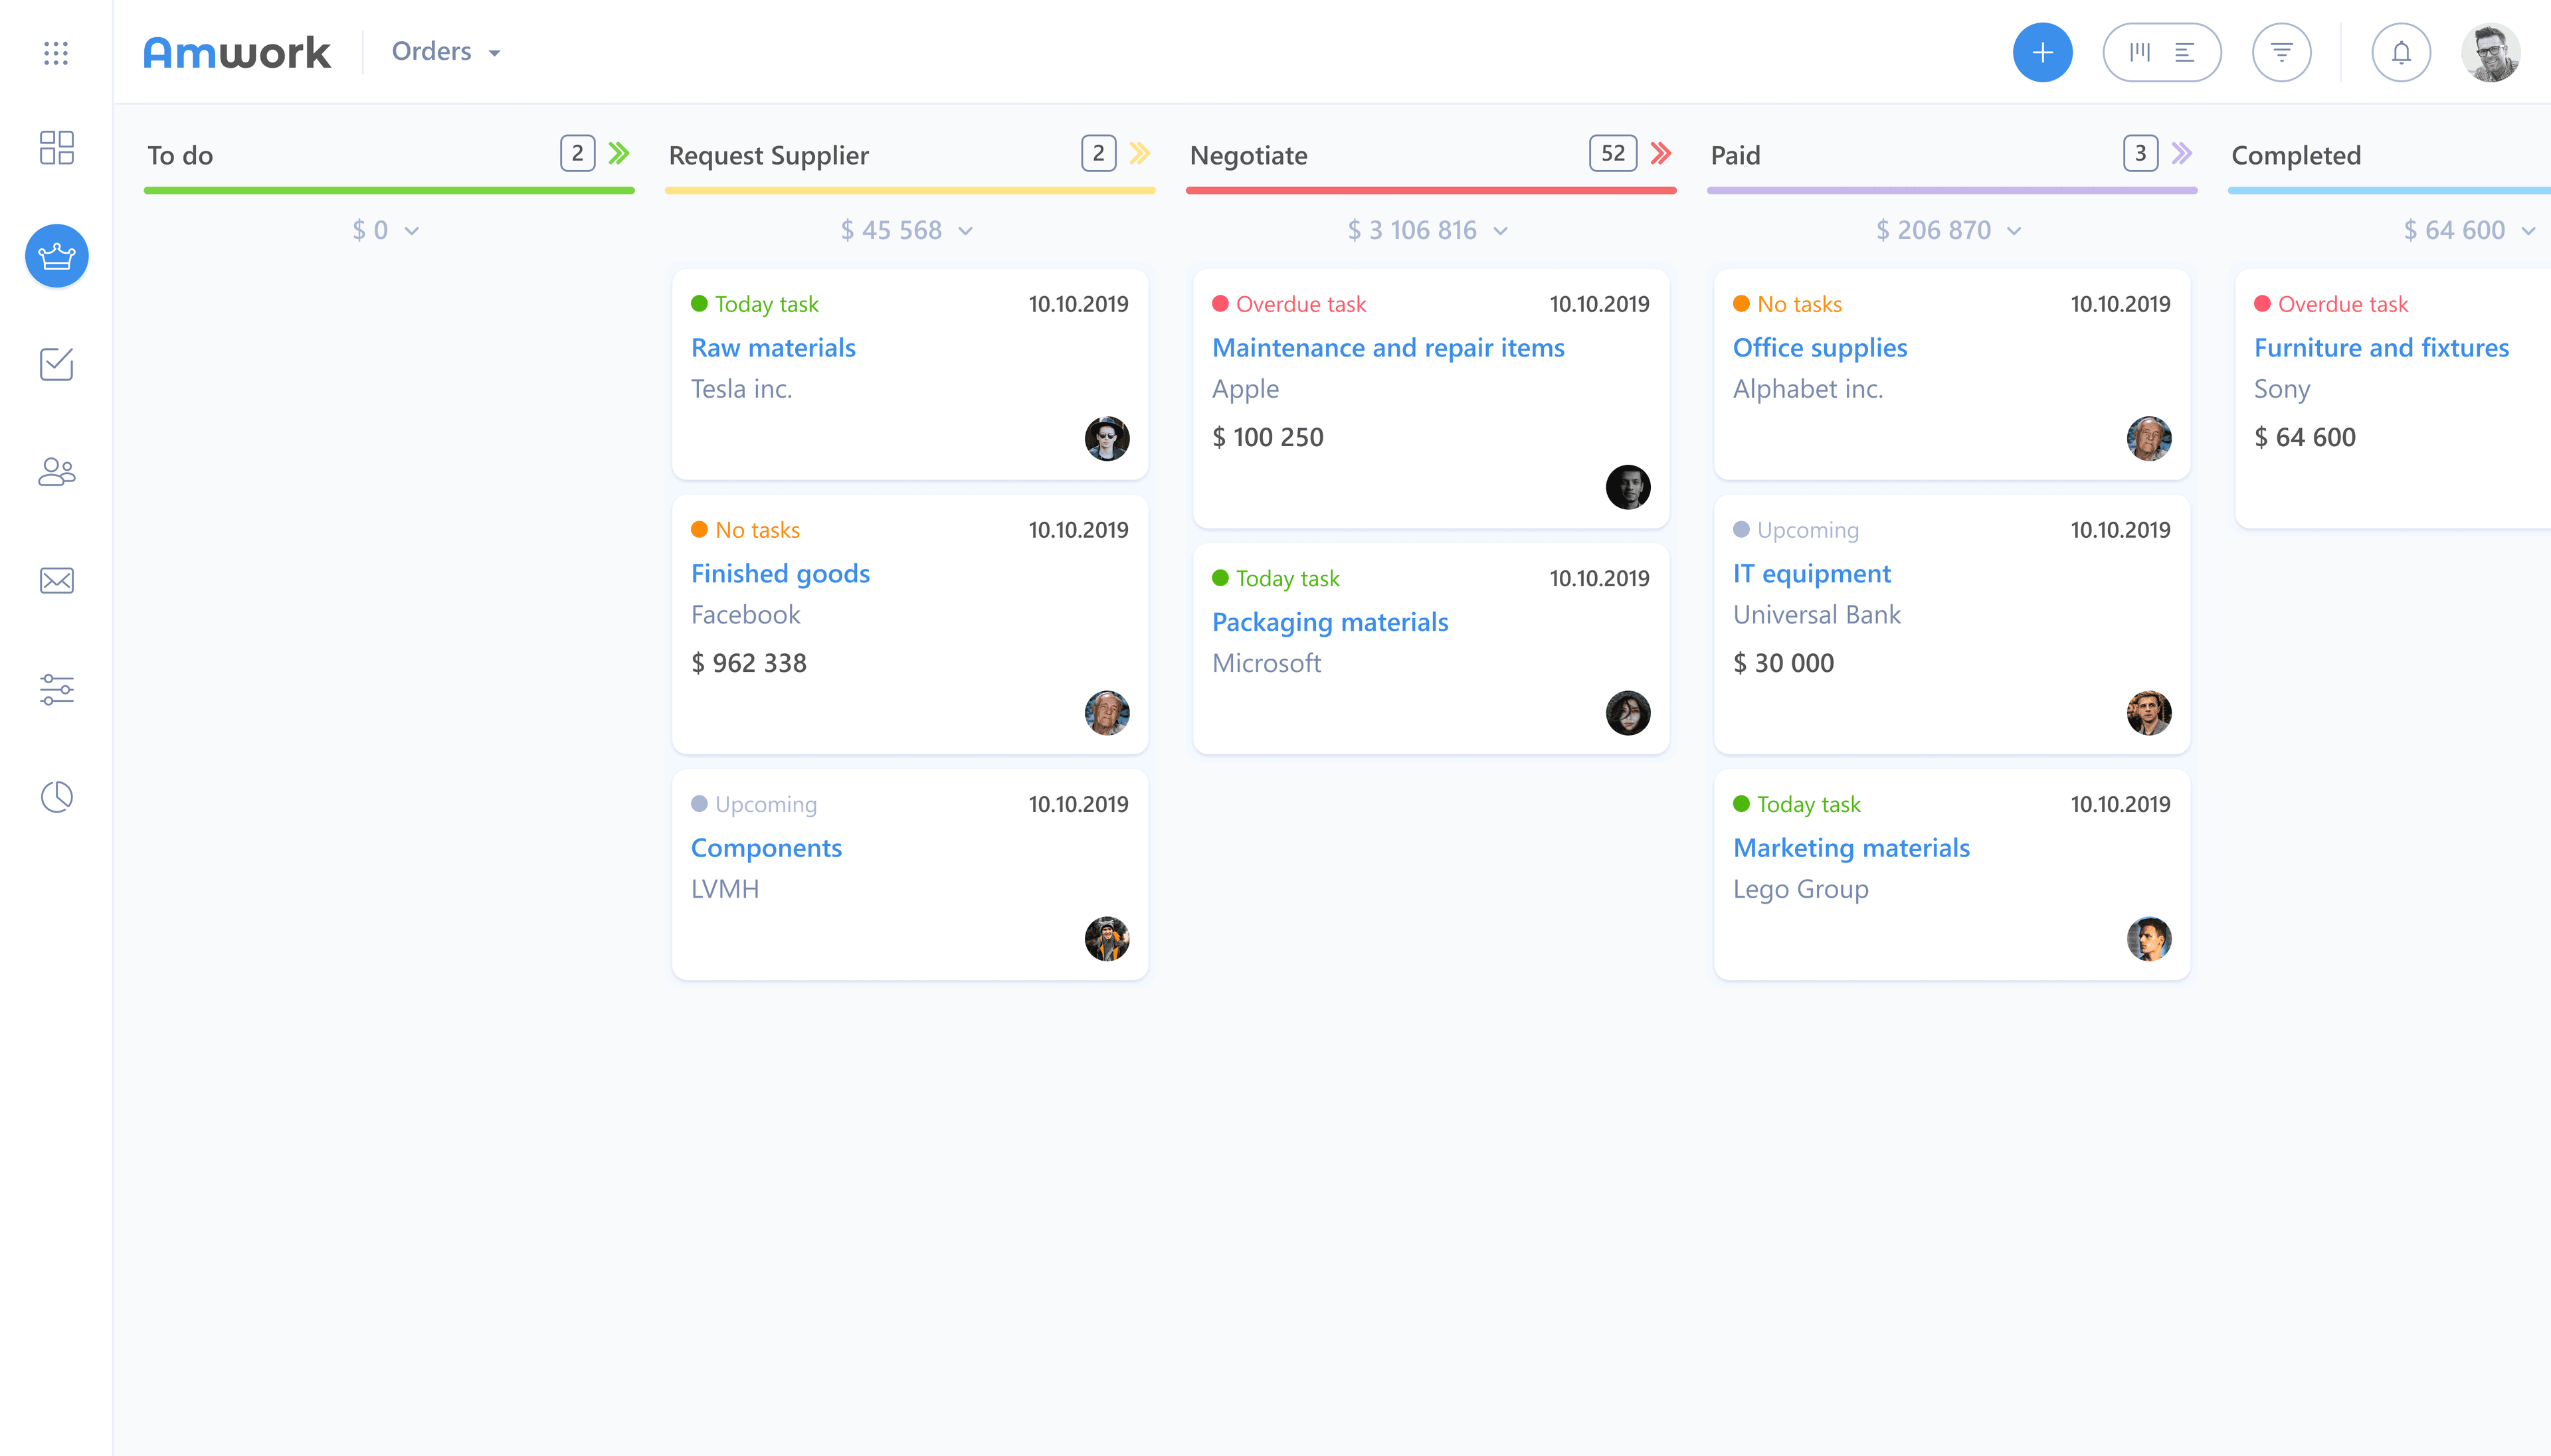Switch to list view
Screen dimensions: 2551x1456
click(x=2185, y=52)
